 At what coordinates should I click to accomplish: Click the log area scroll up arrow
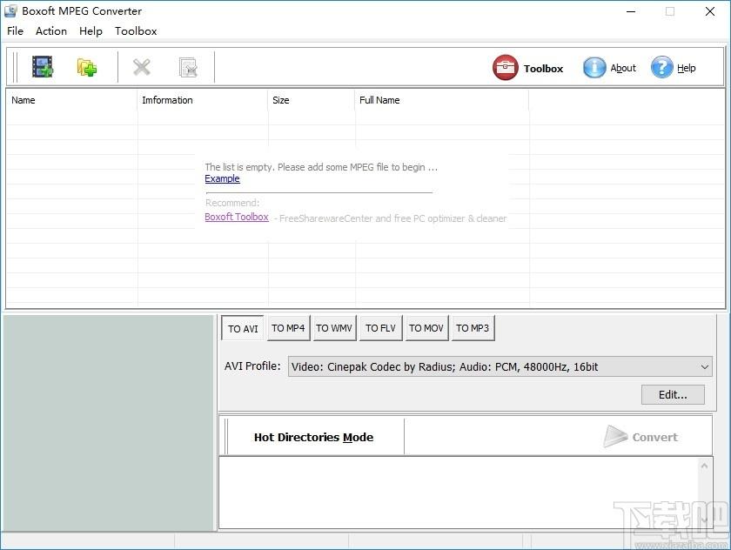pos(704,466)
